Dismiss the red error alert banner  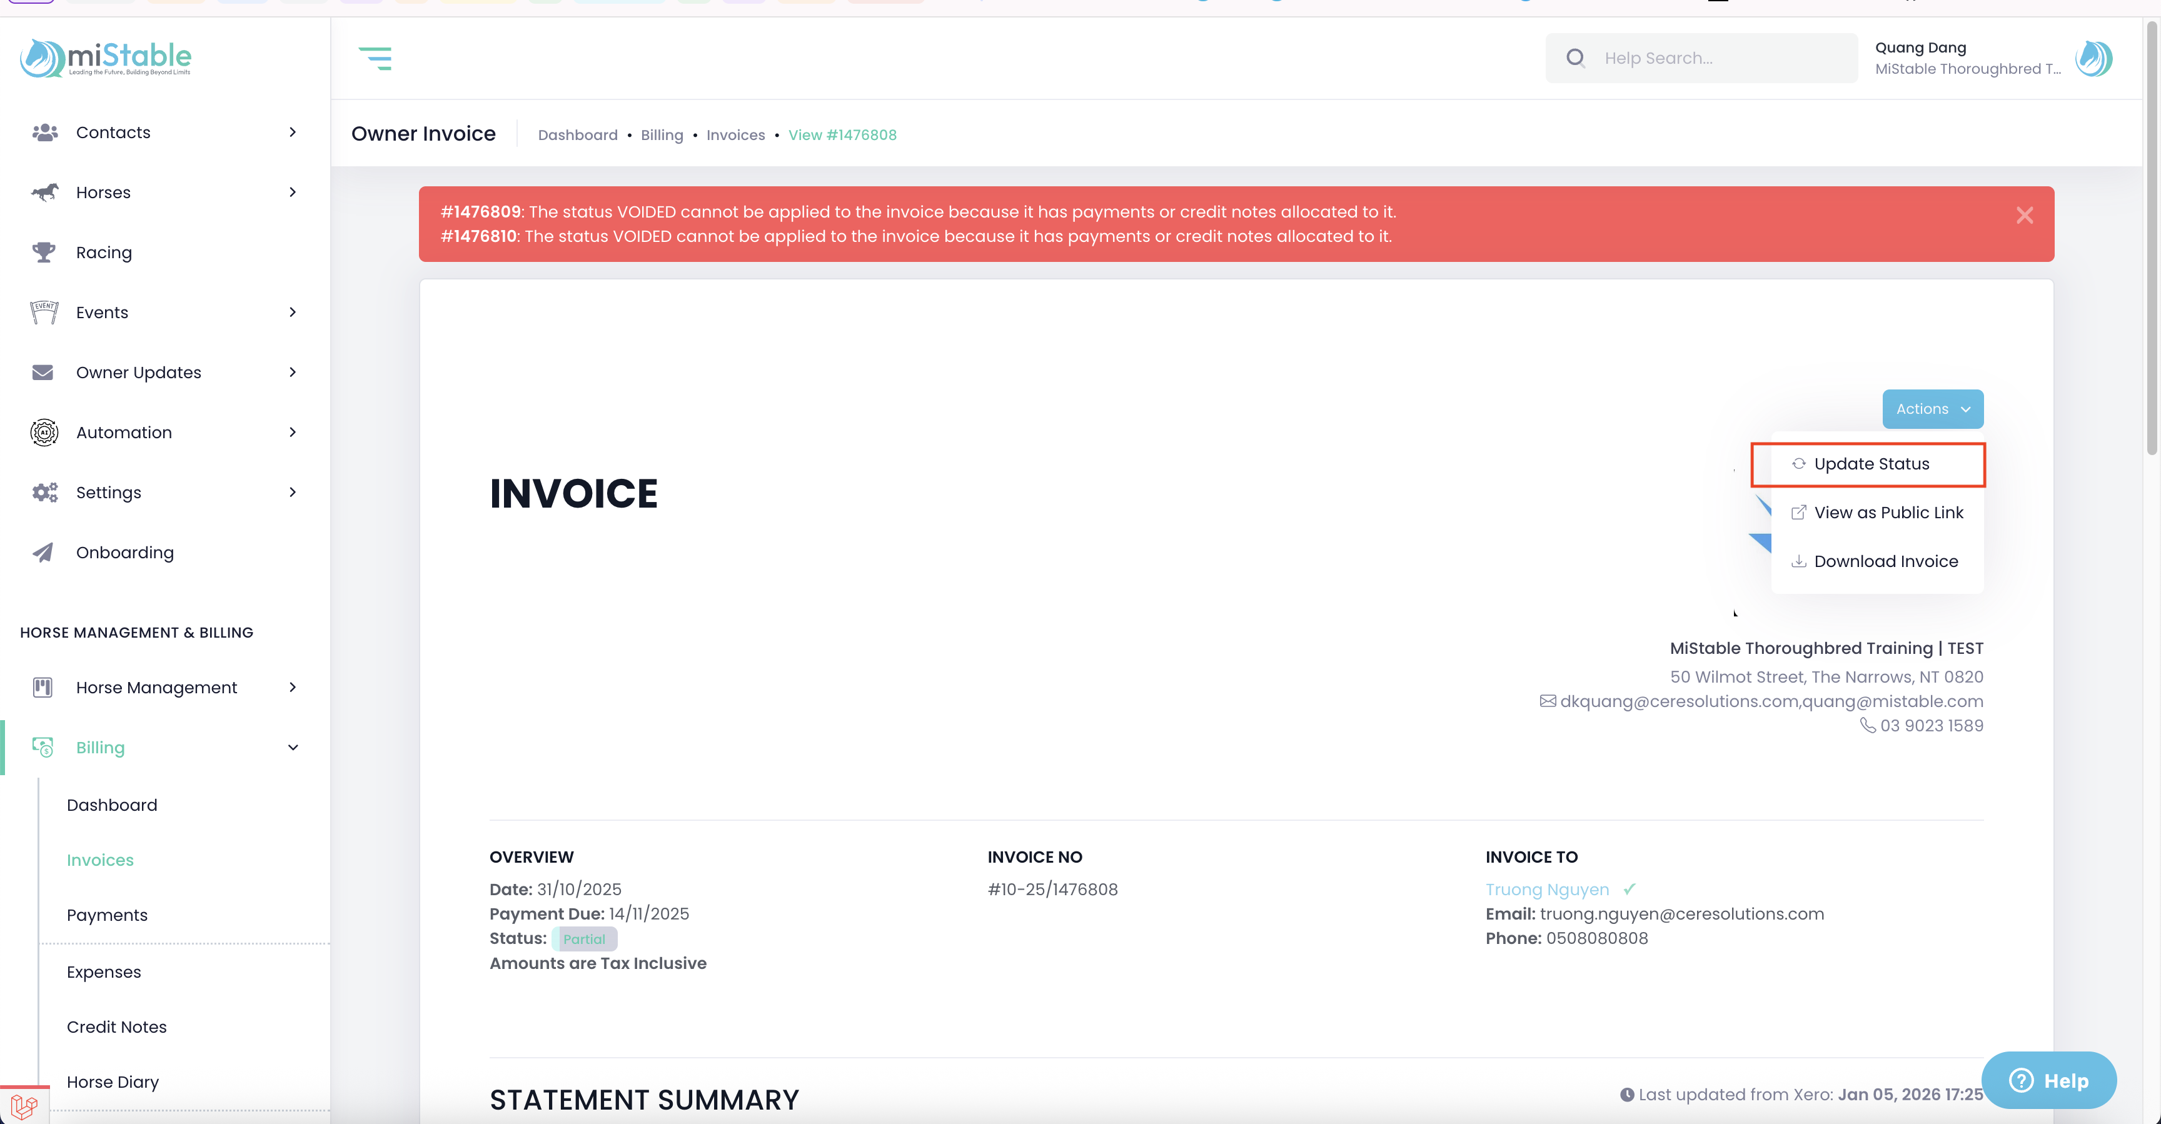[2024, 216]
